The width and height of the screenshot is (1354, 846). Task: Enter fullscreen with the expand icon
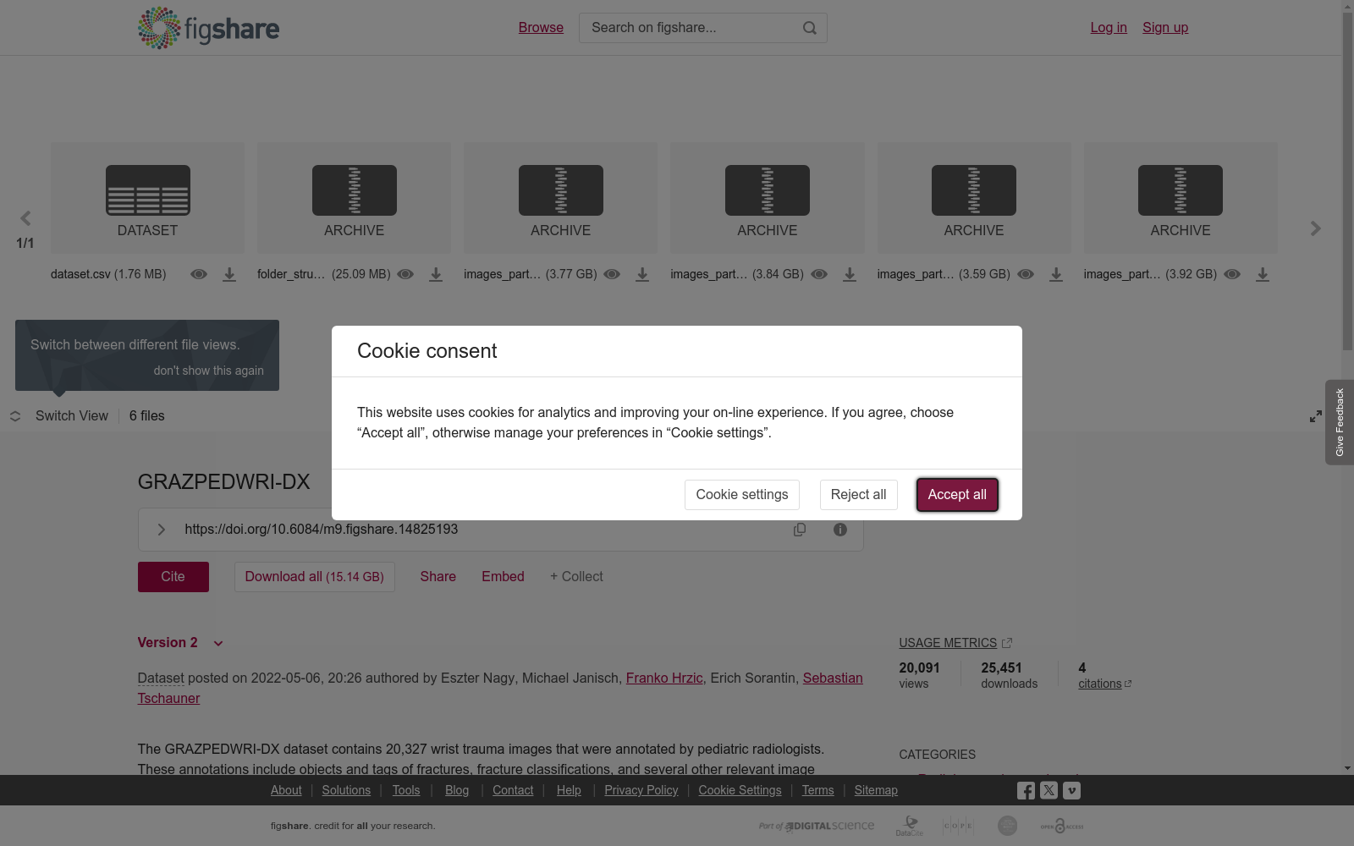pos(1316,416)
